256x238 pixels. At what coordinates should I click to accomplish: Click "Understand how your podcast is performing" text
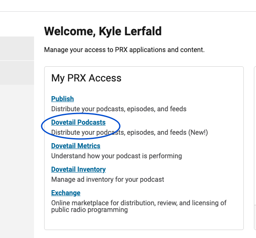pyautogui.click(x=116, y=156)
